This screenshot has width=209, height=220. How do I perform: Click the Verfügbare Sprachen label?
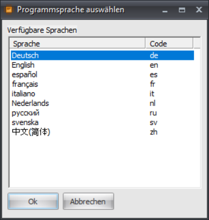tap(42, 30)
